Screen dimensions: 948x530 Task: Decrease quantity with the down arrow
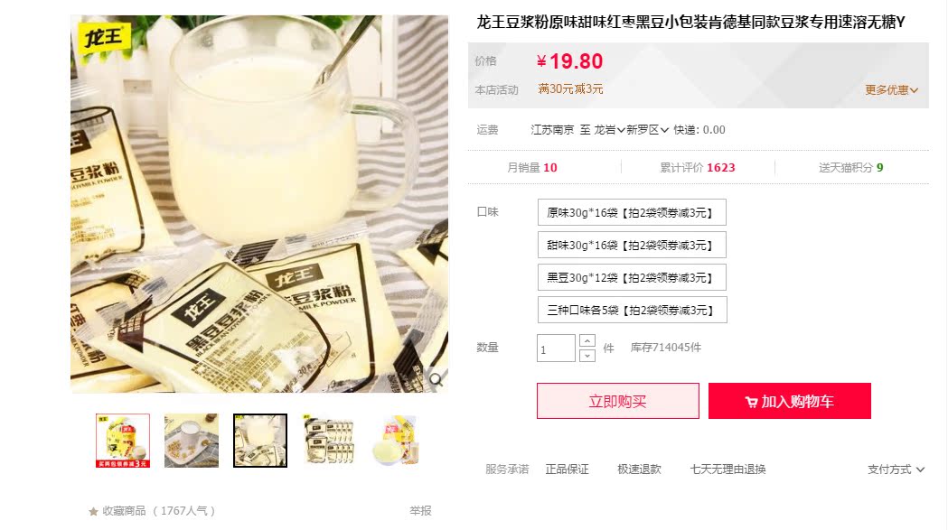point(587,356)
